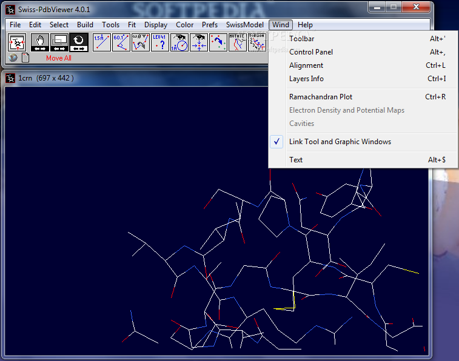Choose Alignment menu entry

point(363,65)
